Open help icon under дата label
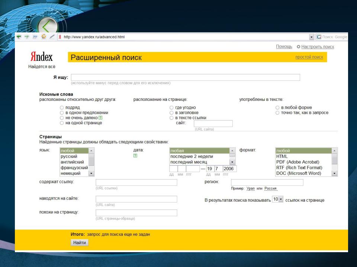This screenshot has height=267, width=357. tap(135, 155)
